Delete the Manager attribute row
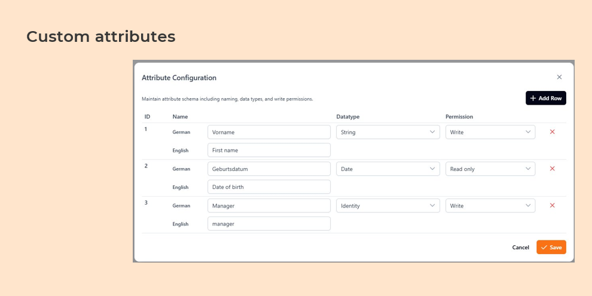592x296 pixels. (x=552, y=206)
